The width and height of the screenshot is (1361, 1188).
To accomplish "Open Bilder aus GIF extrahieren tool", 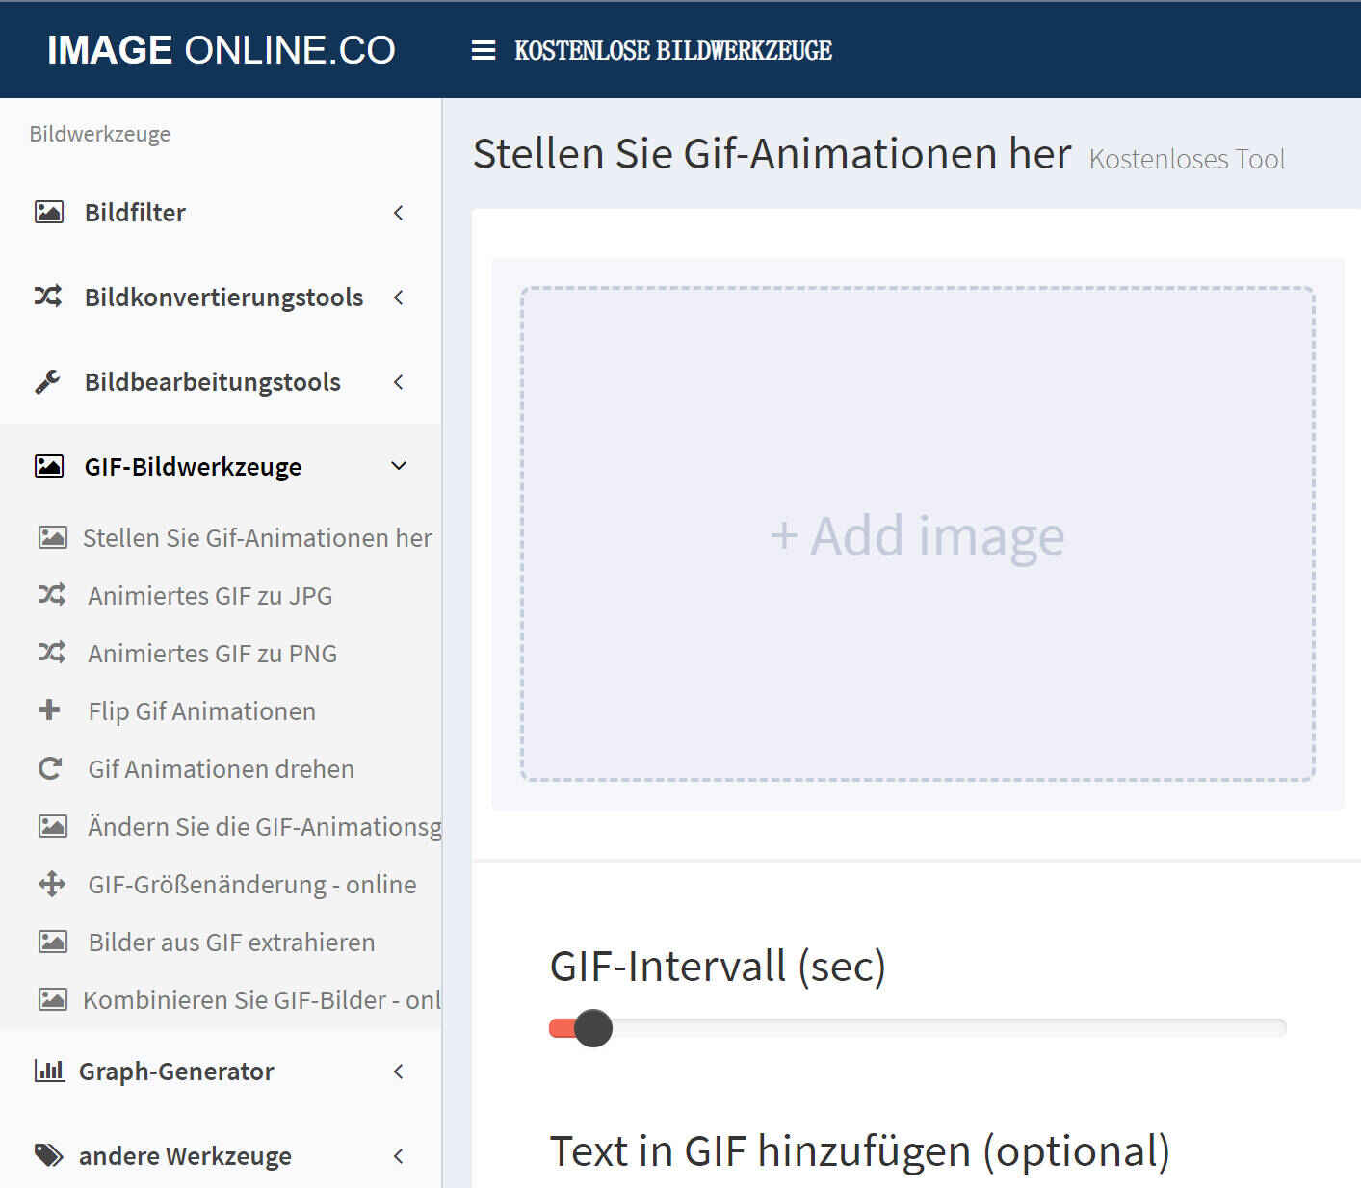I will 232,943.
